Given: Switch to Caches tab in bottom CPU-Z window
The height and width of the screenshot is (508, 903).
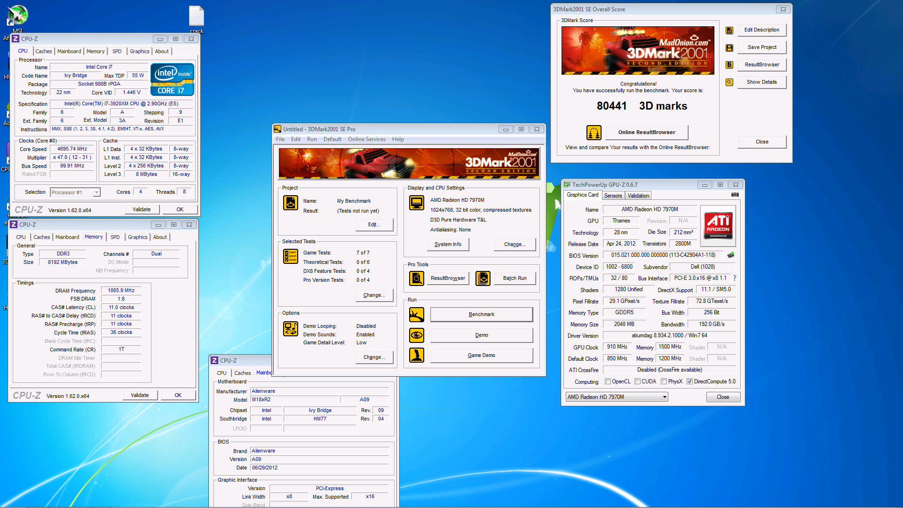Looking at the screenshot, I should [x=243, y=373].
